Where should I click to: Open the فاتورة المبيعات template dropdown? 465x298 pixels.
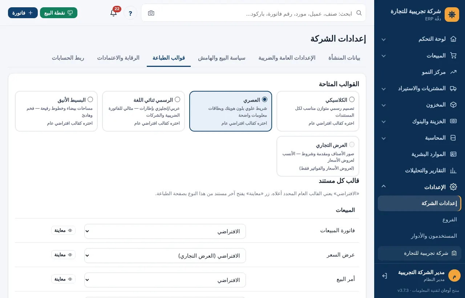165,231
